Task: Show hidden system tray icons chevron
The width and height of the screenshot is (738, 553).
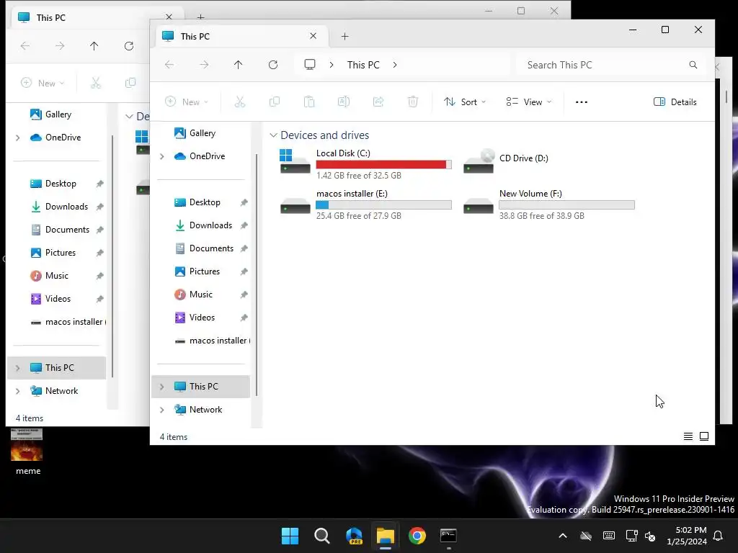Action: [x=562, y=536]
